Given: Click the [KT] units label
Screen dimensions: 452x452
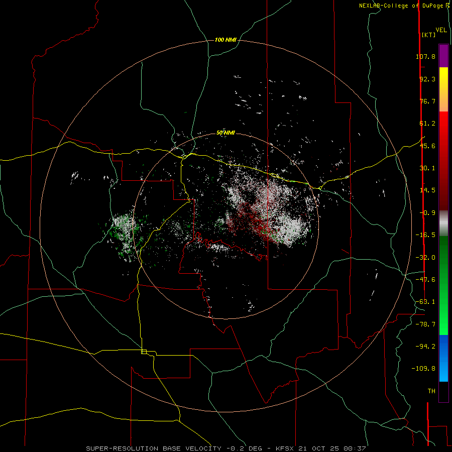Looking at the screenshot, I should tap(428, 35).
